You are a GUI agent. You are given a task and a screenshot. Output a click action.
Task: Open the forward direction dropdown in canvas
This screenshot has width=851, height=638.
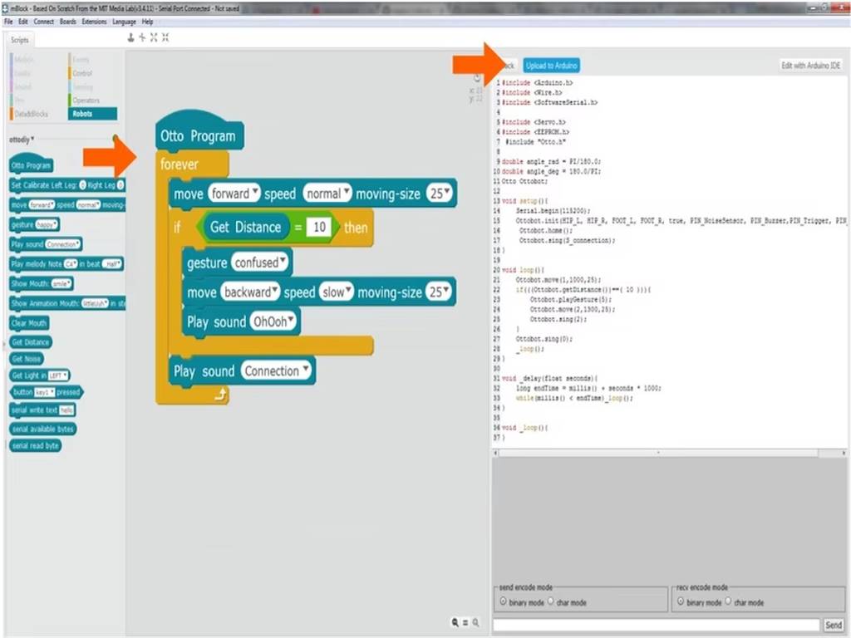(234, 194)
